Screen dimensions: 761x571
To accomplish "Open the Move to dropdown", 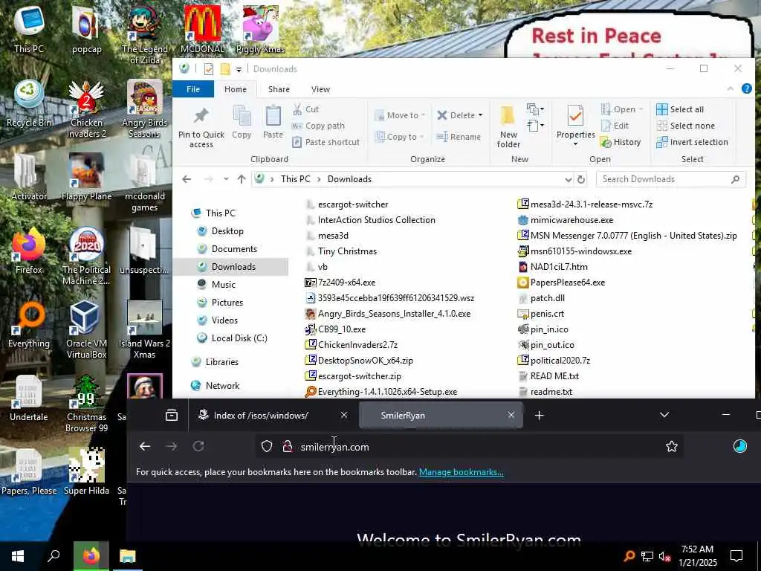I will tap(400, 115).
